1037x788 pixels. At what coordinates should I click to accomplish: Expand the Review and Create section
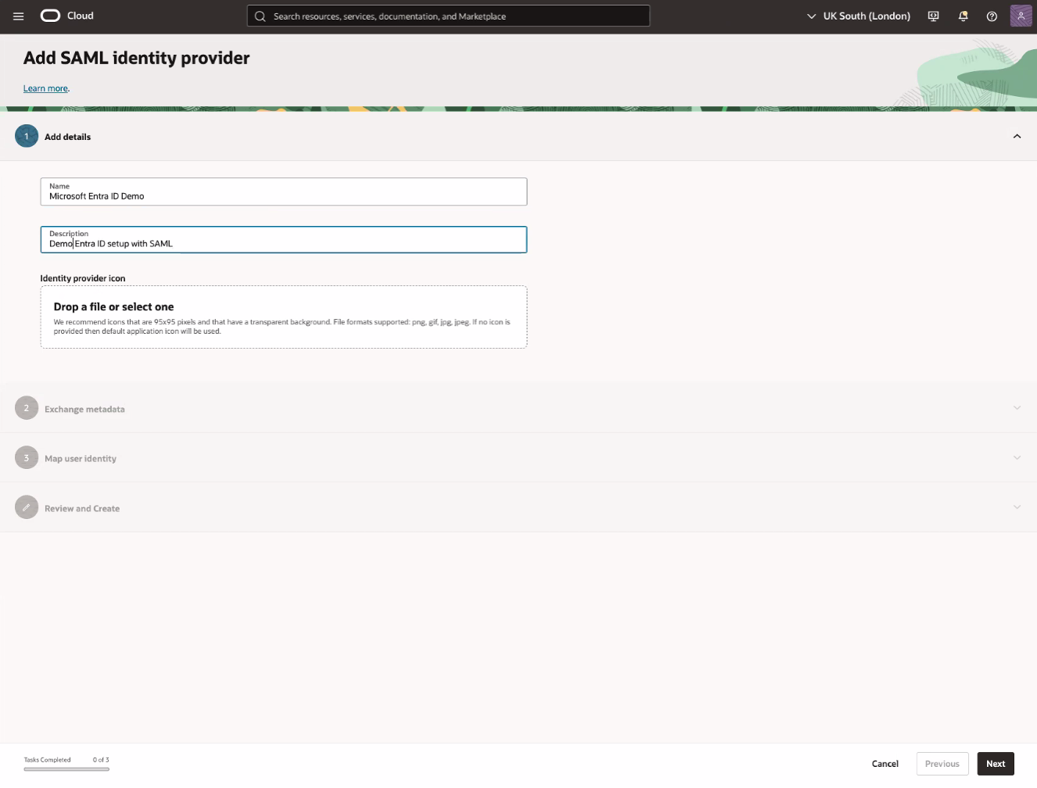tap(1017, 507)
